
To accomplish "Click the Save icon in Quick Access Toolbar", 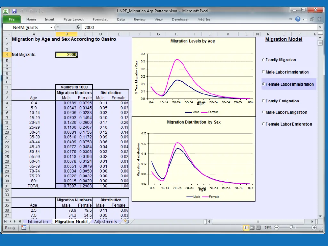I will point(14,11).
